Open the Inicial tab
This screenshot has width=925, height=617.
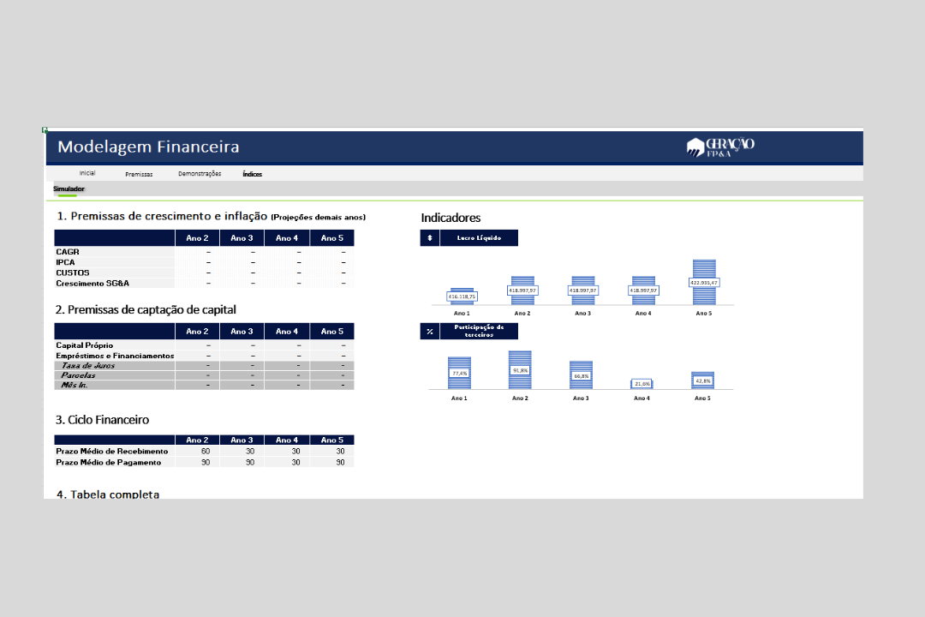click(x=87, y=173)
